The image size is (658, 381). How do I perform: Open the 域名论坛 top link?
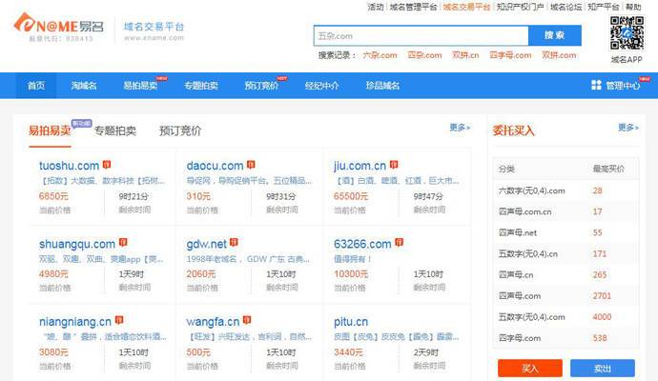coord(565,7)
